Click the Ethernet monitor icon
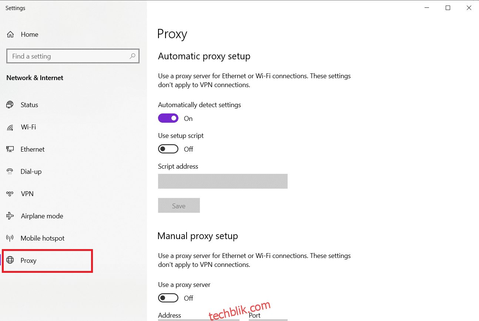The image size is (479, 321). tap(10, 149)
